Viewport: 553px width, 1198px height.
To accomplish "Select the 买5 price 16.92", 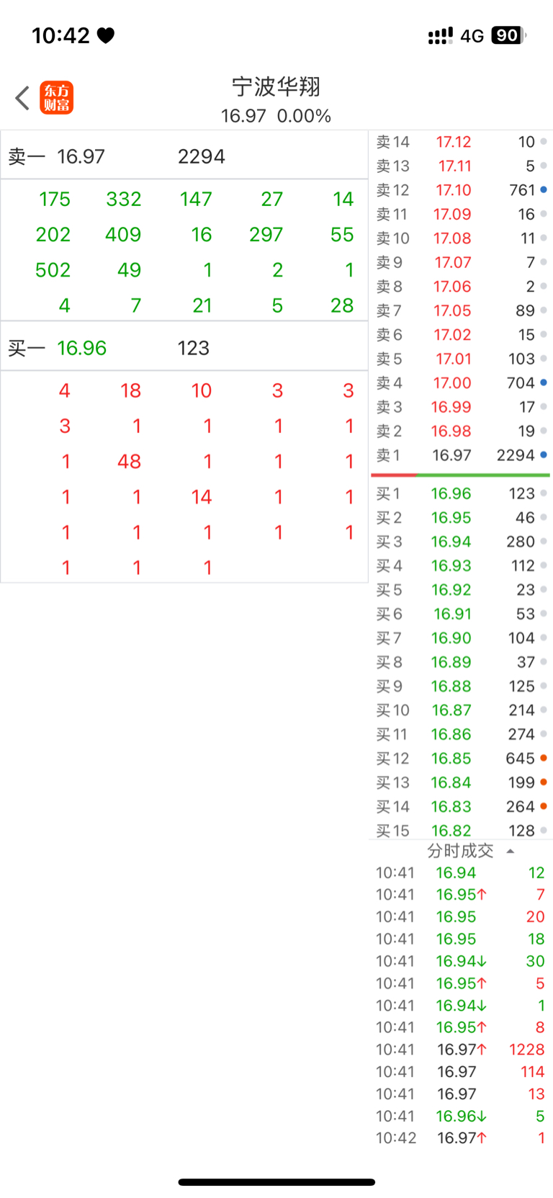I will [x=451, y=590].
